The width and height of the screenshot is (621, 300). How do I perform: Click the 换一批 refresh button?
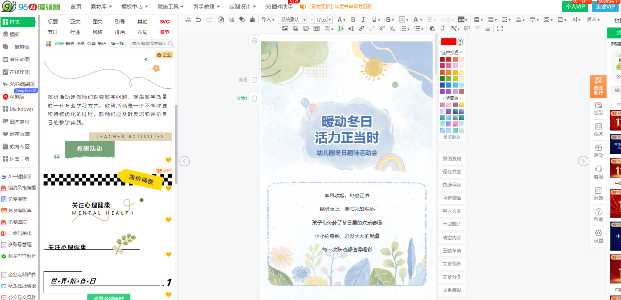tap(117, 44)
